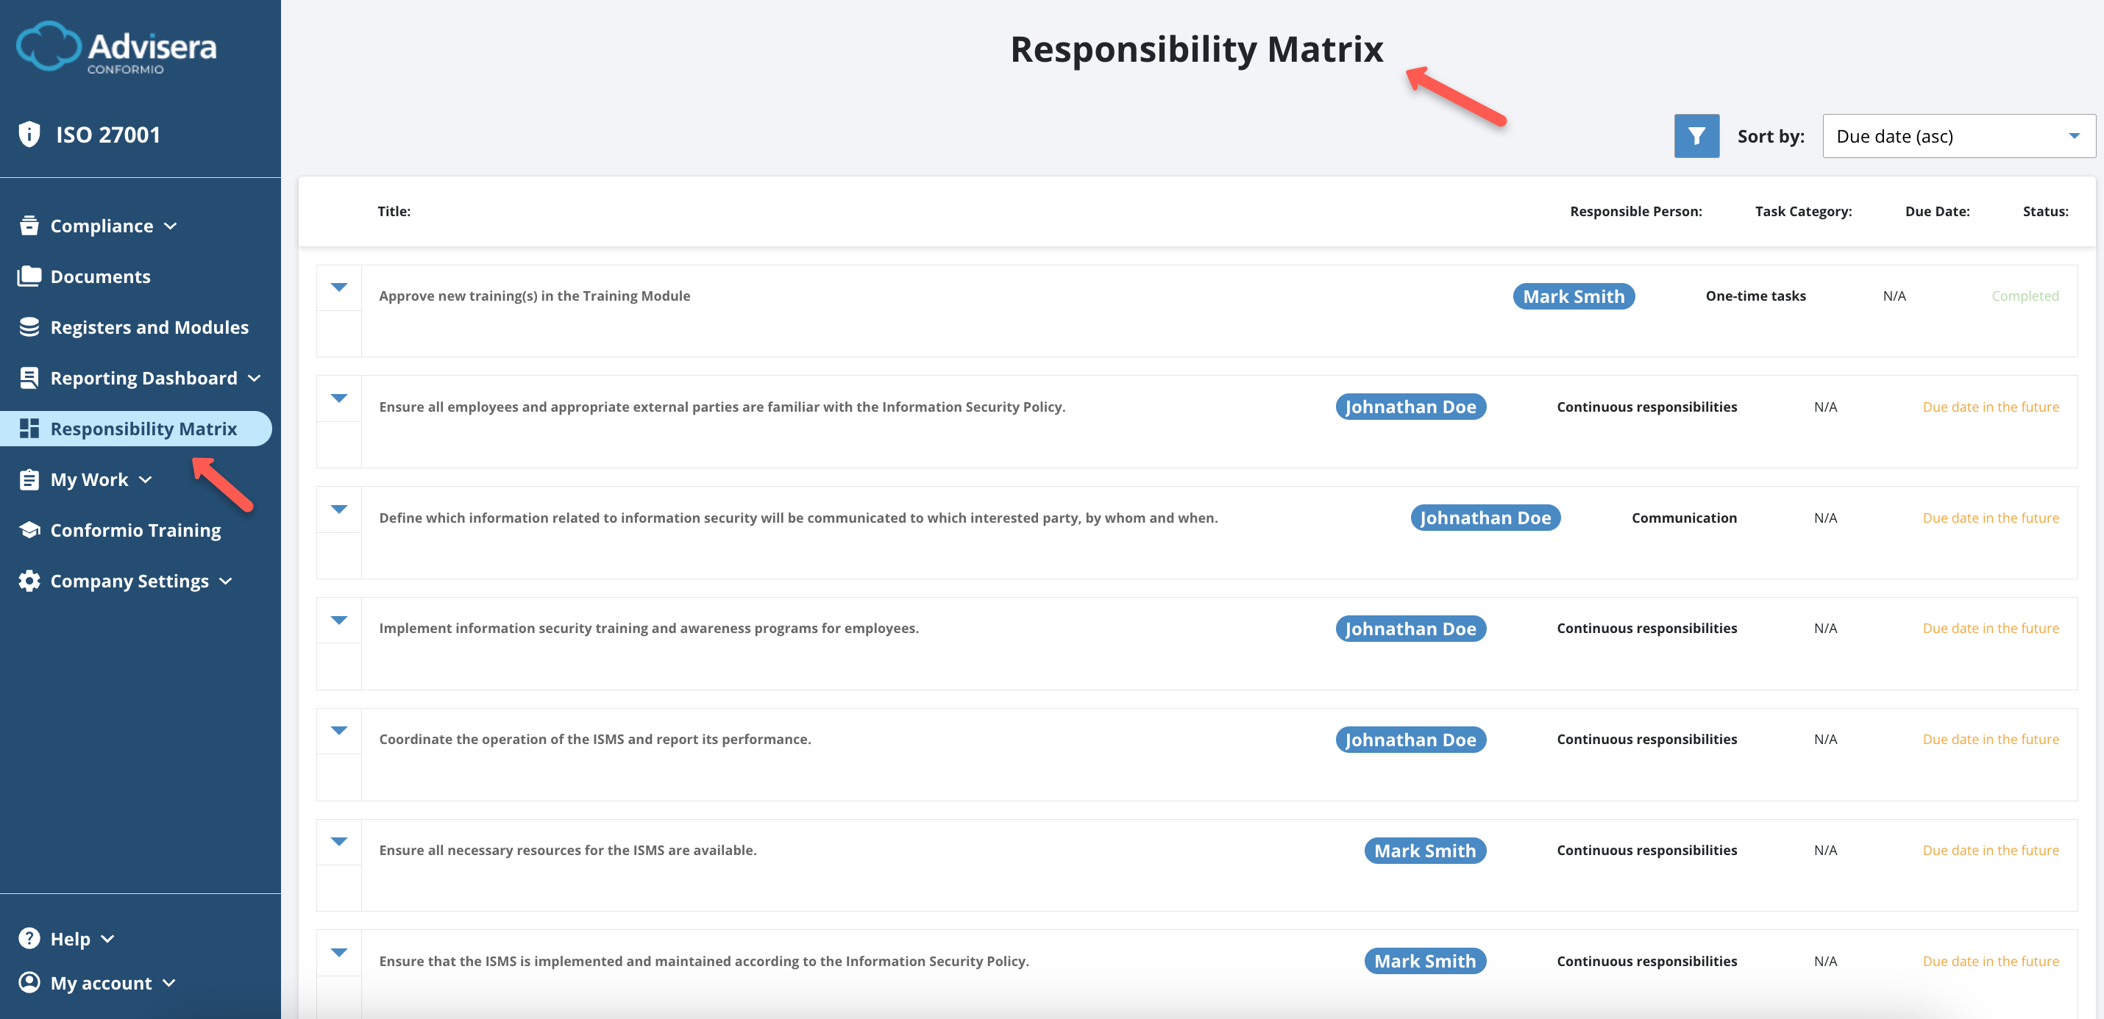Viewport: 2104px width, 1019px height.
Task: Expand the Approve new training(s) task row
Action: 338,287
